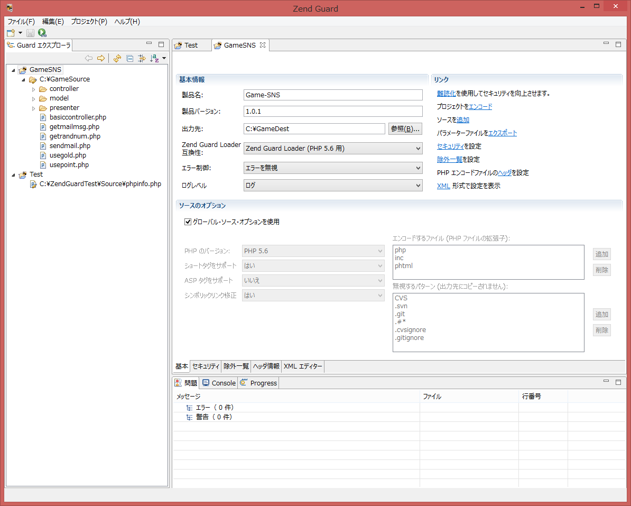The height and width of the screenshot is (506, 631).
Task: Open the エラー制御 dropdown
Action: (332, 168)
